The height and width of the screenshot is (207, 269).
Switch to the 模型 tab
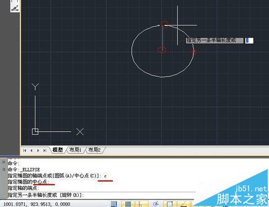[58, 150]
